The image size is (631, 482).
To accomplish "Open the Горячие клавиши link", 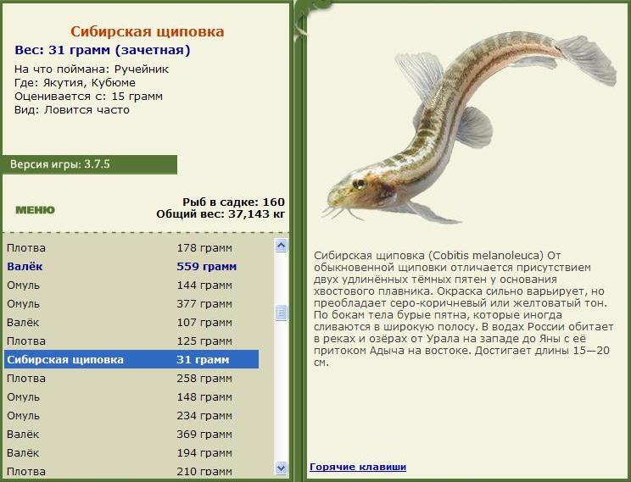I will pos(358,467).
